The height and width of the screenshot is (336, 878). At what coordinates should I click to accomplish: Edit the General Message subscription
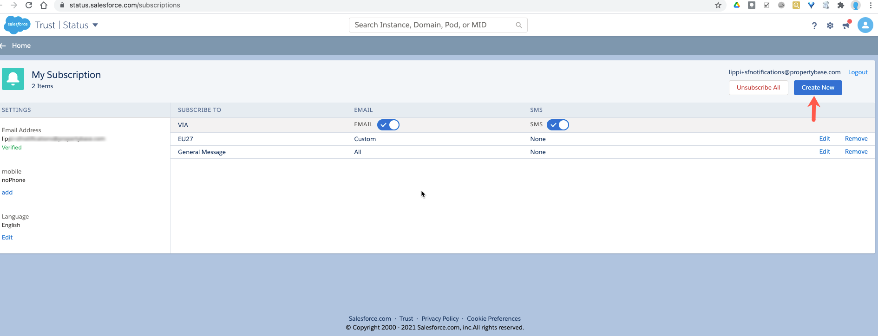click(x=825, y=152)
